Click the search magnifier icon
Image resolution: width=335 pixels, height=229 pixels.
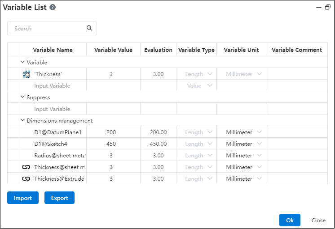(89, 28)
